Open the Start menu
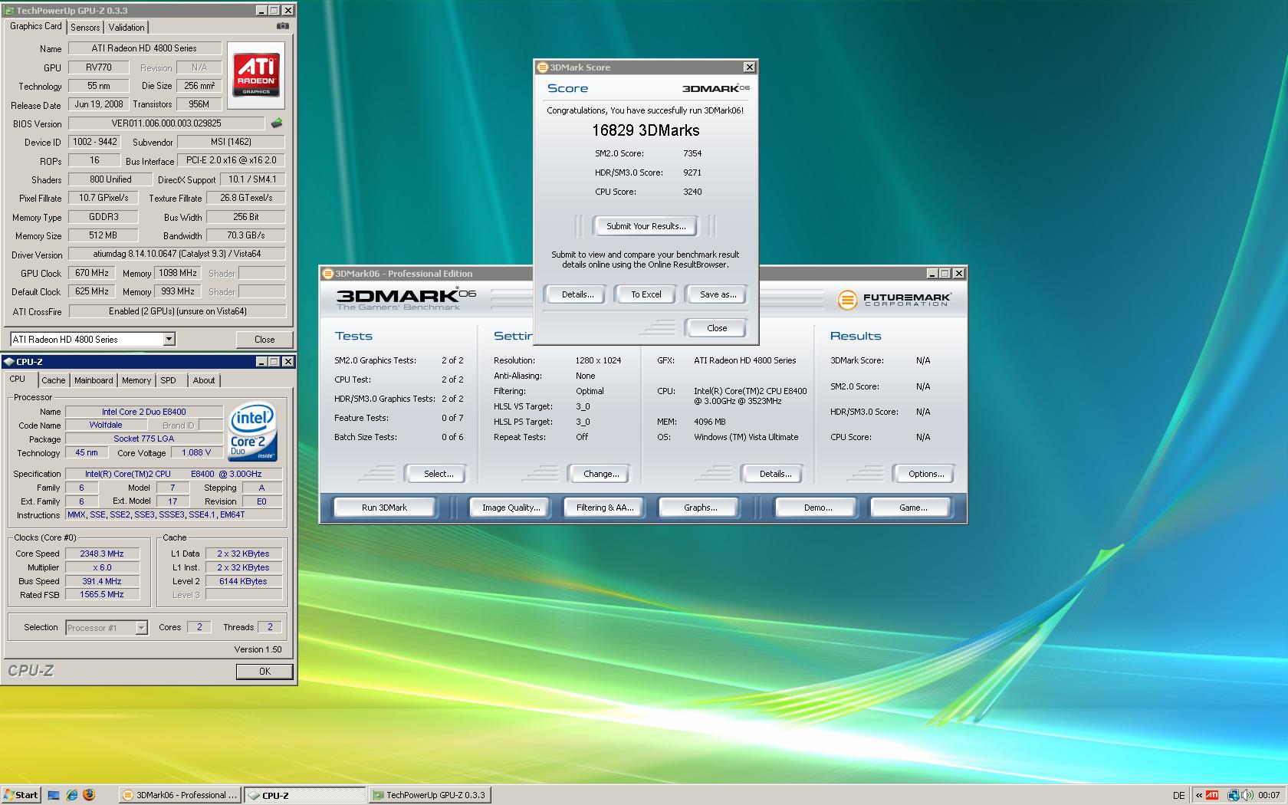Screen dimensions: 1288x805 [21, 795]
